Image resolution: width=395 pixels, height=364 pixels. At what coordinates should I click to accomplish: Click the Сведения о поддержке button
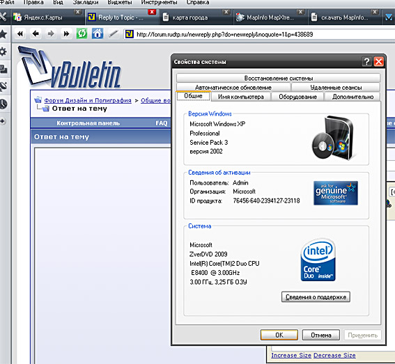pyautogui.click(x=316, y=297)
